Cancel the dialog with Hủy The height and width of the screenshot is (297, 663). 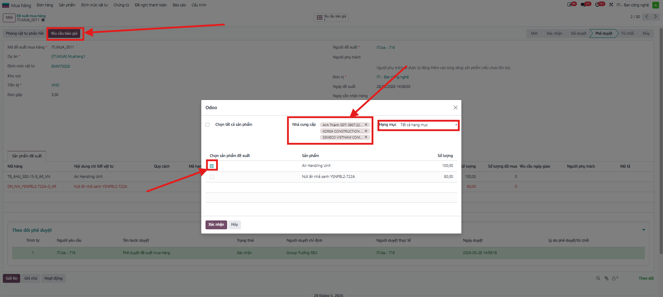(x=235, y=225)
